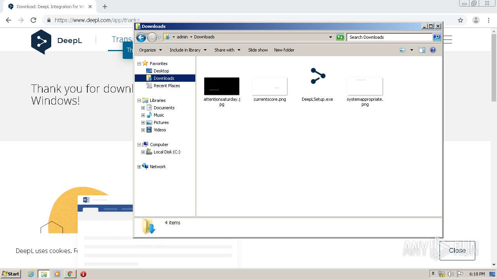Click the Explorer forward navigation arrow
497x279 pixels.
152,37
